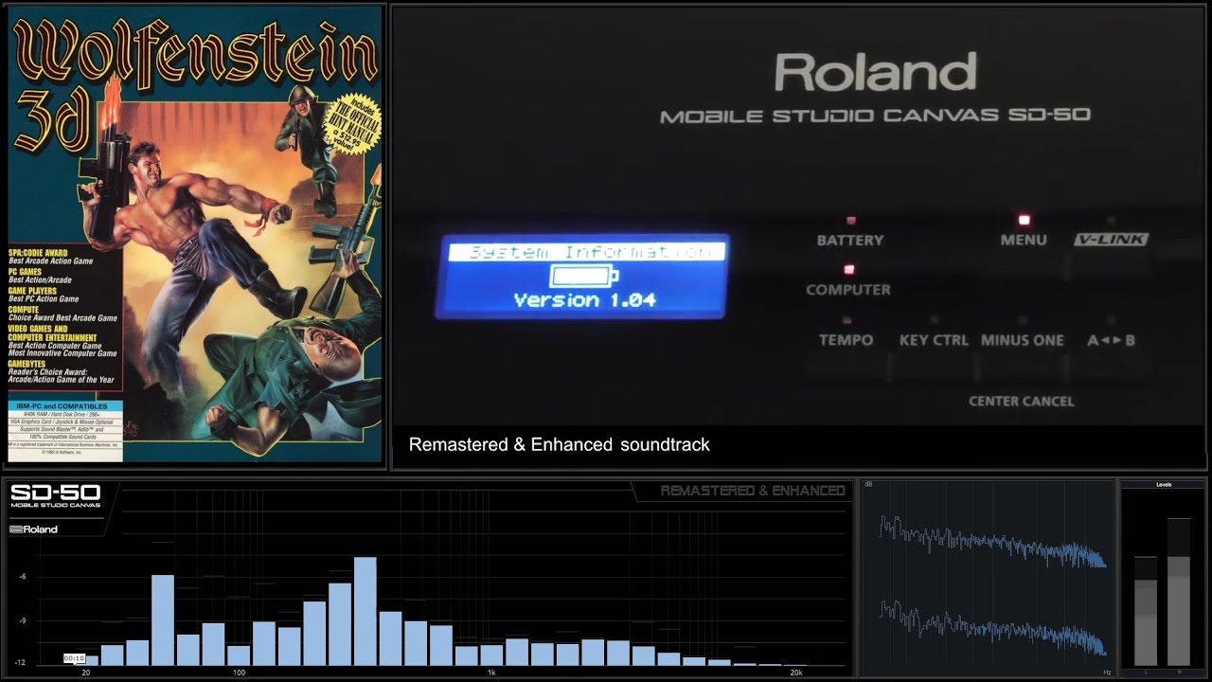This screenshot has height=682, width=1212.
Task: Select the Version 1.04 text on LCD
Action: (x=584, y=300)
